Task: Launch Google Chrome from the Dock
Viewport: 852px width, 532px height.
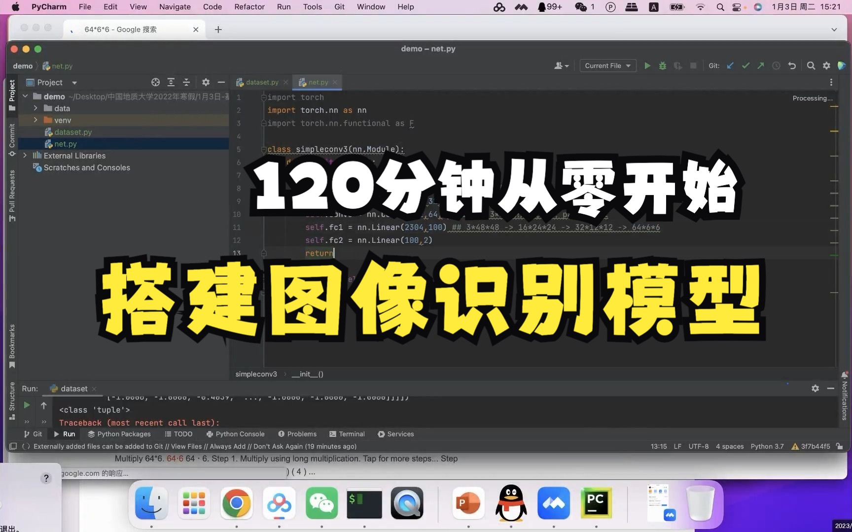Action: pyautogui.click(x=236, y=503)
